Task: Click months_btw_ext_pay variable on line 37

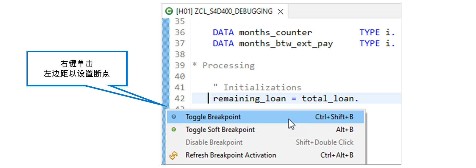Action: click(x=286, y=44)
